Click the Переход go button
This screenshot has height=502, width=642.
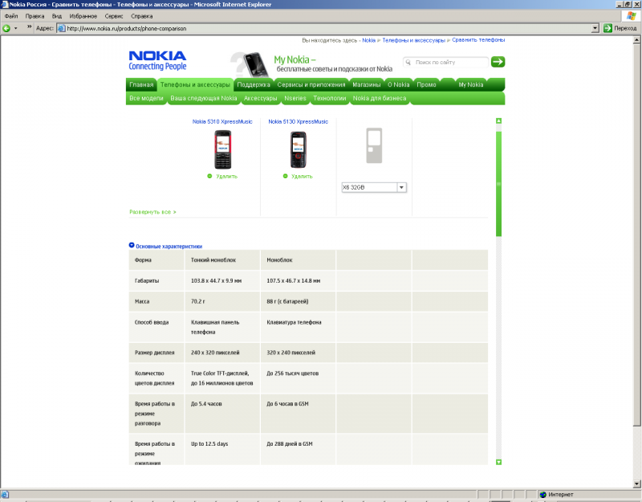(620, 27)
